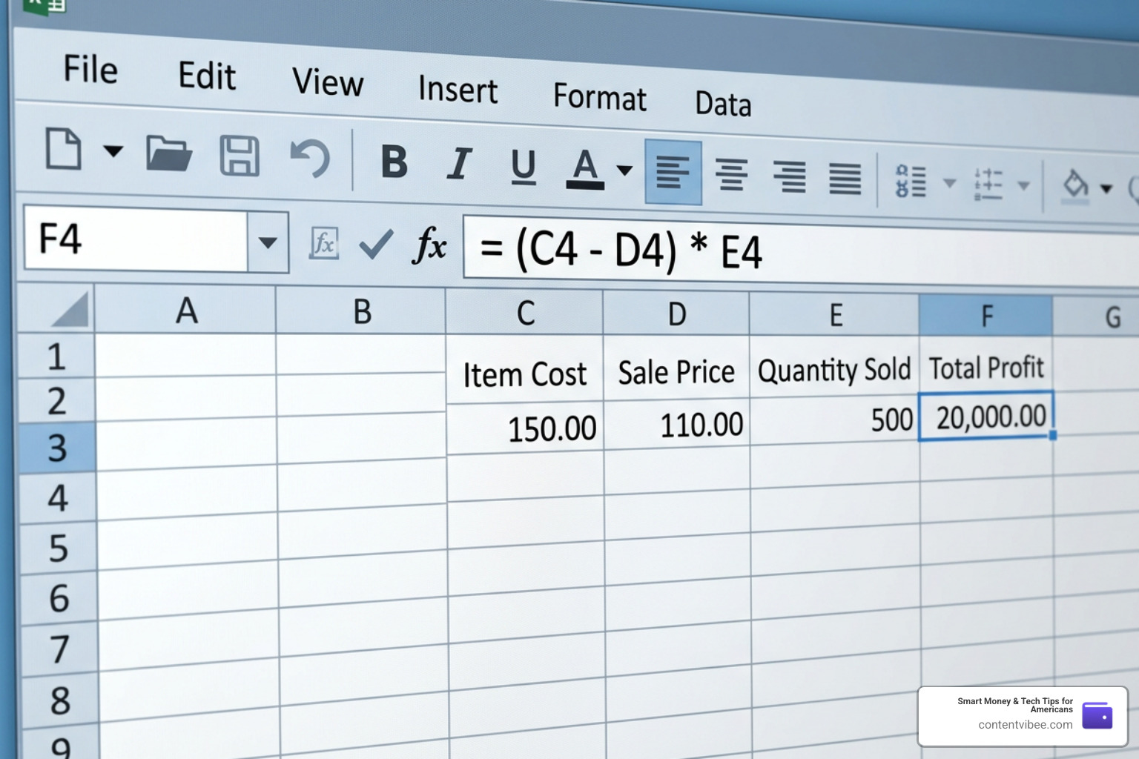Click the cell containing 110.00

pos(676,424)
